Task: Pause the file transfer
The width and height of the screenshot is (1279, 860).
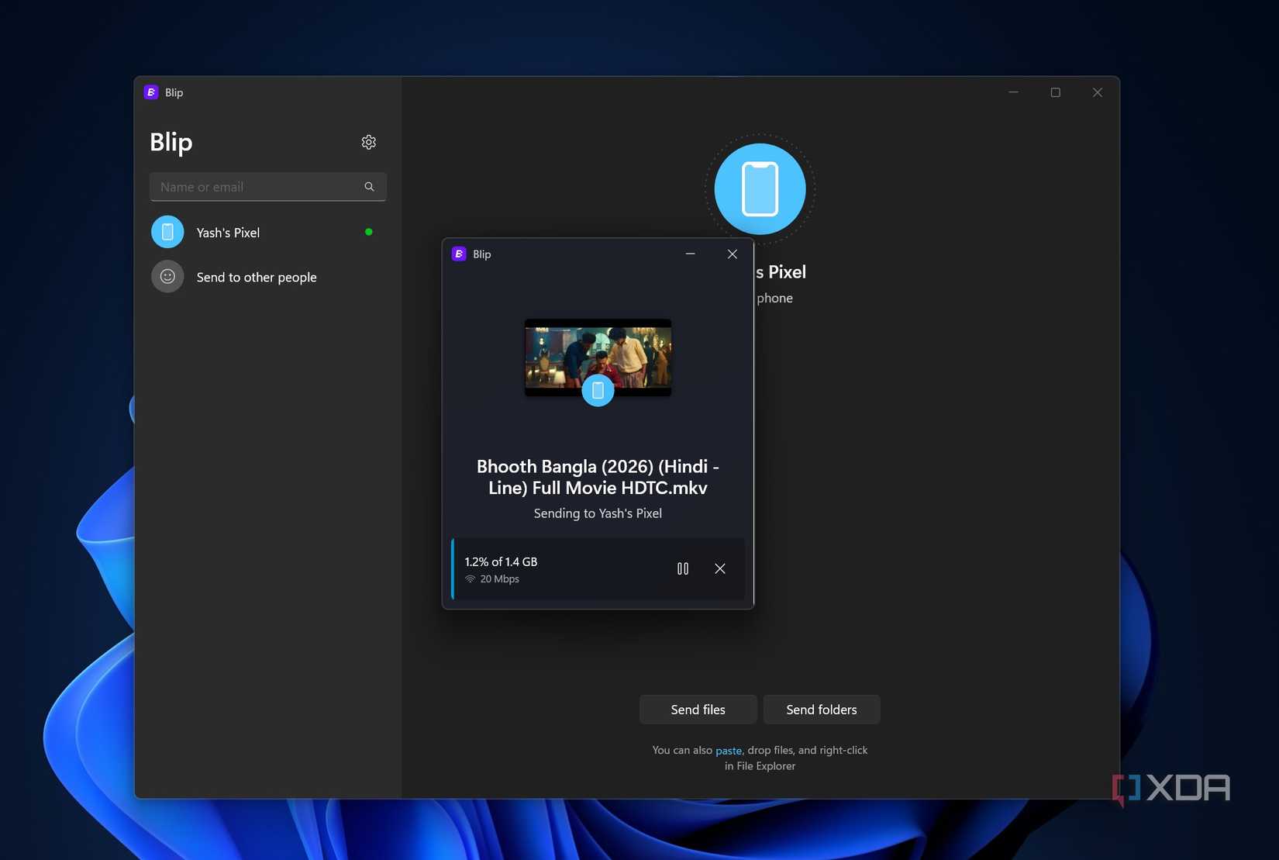Action: [x=683, y=568]
